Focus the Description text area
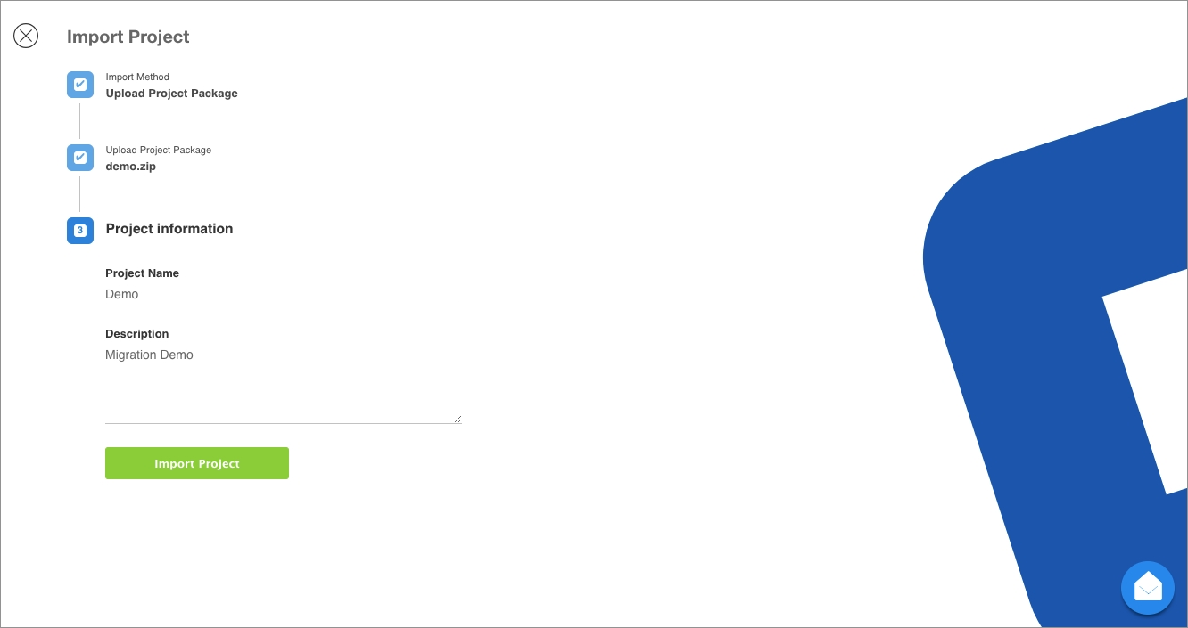The image size is (1188, 628). pos(284,384)
